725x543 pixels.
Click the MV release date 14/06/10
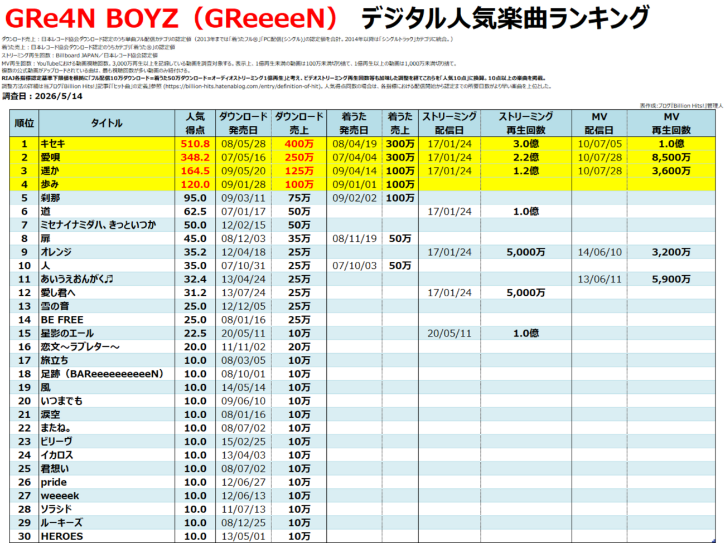click(600, 252)
